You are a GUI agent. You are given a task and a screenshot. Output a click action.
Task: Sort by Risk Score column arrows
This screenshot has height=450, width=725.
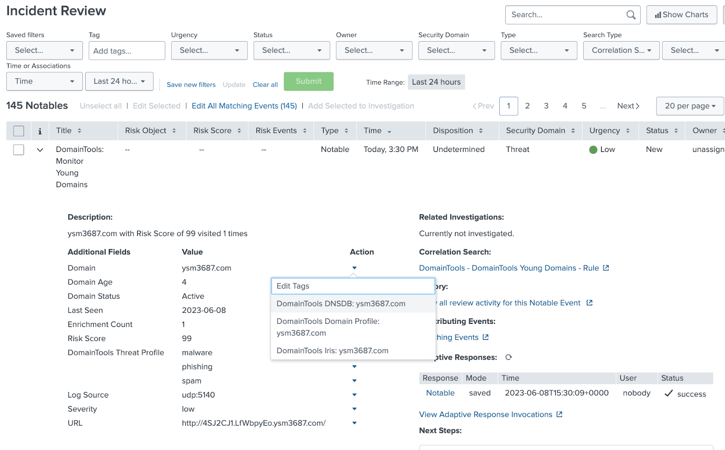click(239, 131)
